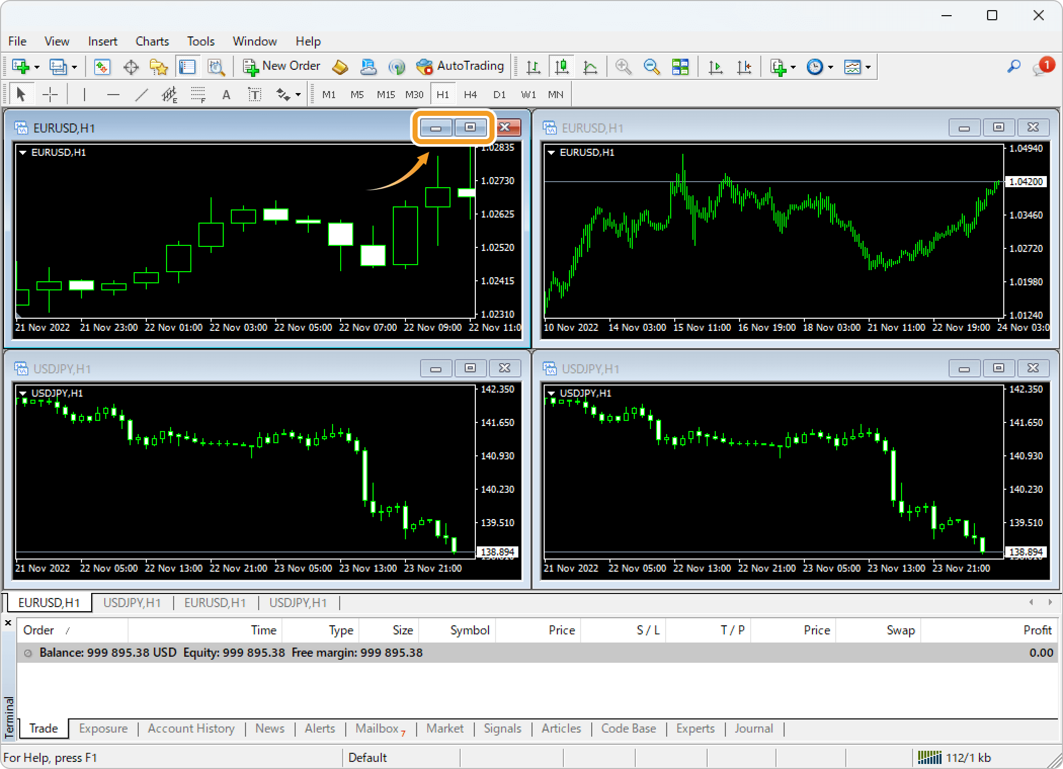This screenshot has width=1063, height=769.
Task: Toggle chart Auto Scroll
Action: 716,67
